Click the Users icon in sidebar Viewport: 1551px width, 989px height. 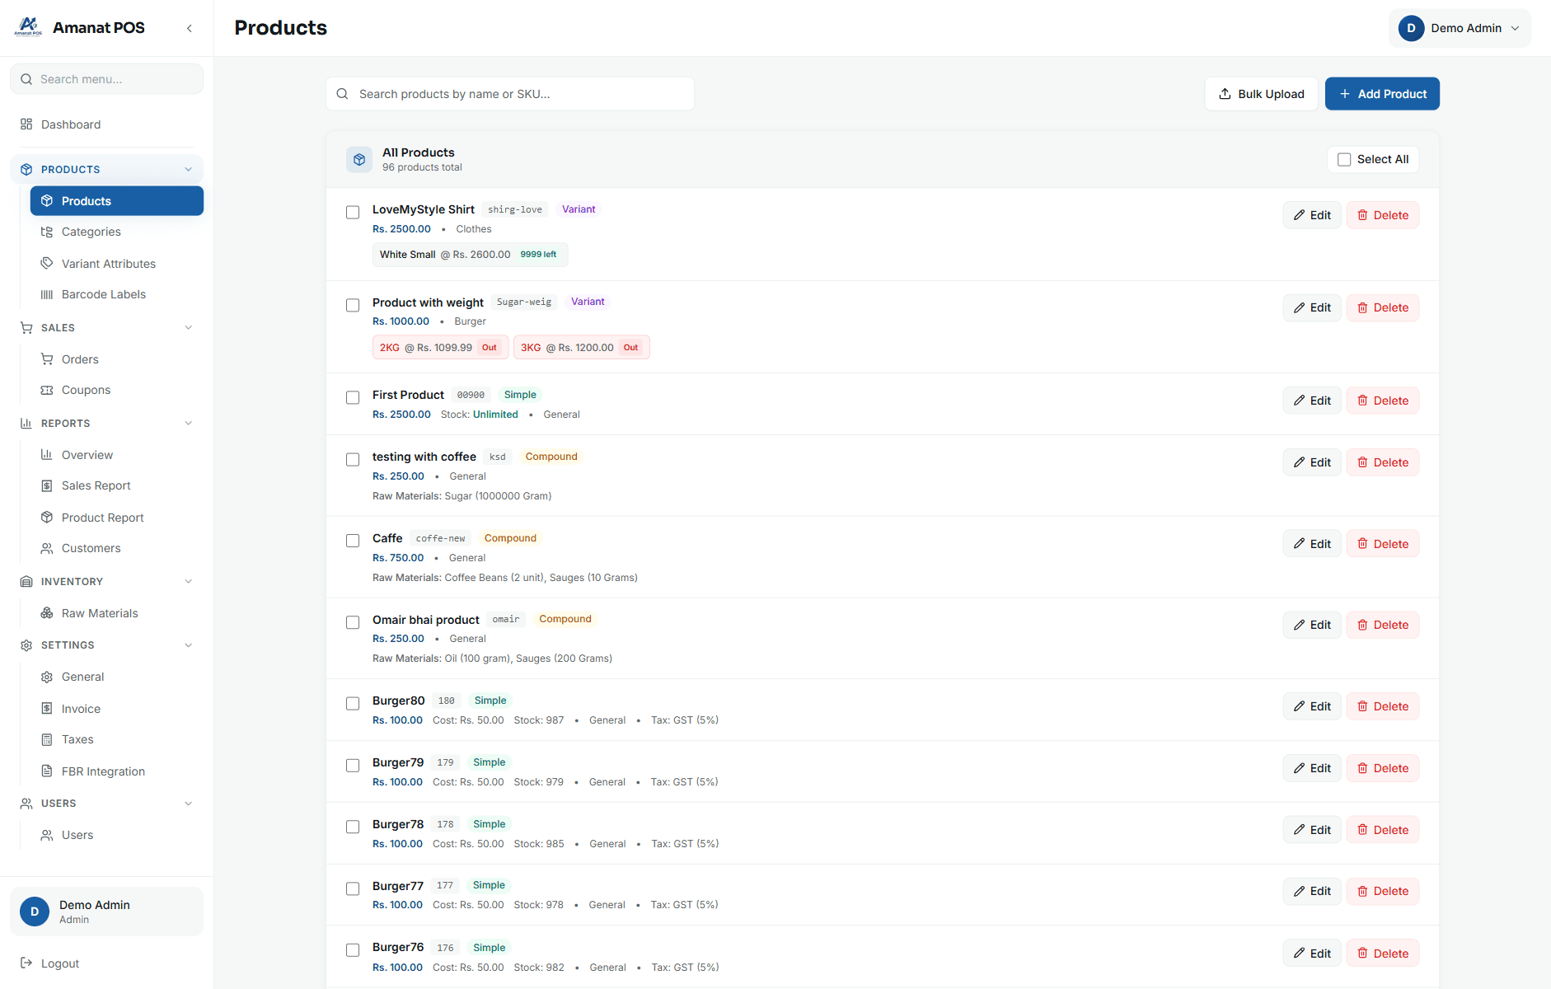tap(47, 835)
